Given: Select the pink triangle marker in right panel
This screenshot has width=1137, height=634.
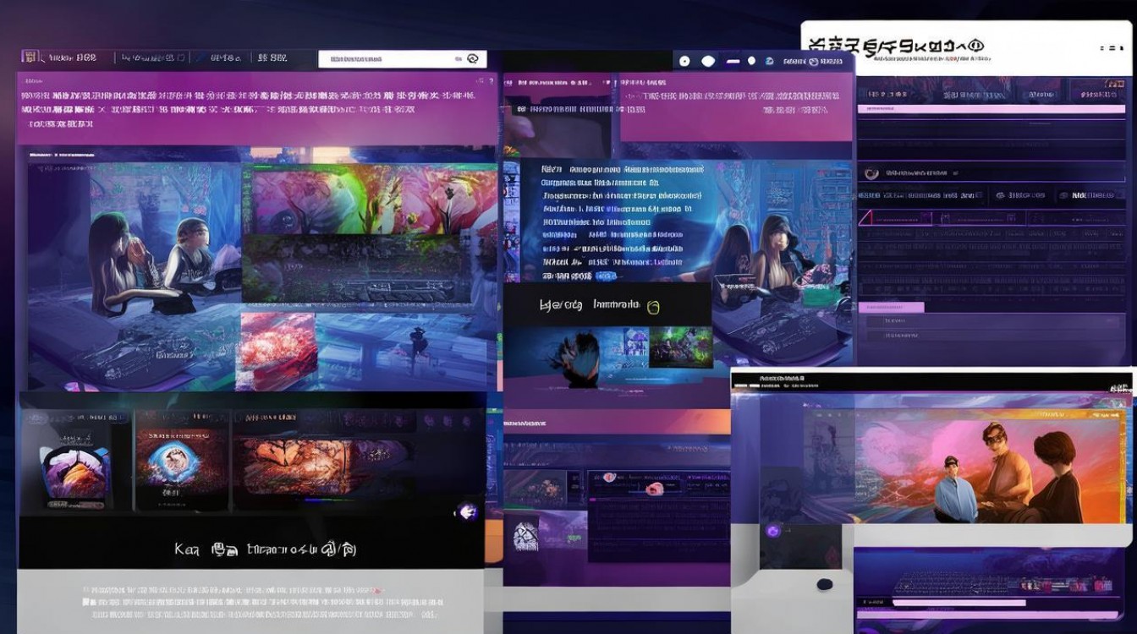Looking at the screenshot, I should coord(868,218).
